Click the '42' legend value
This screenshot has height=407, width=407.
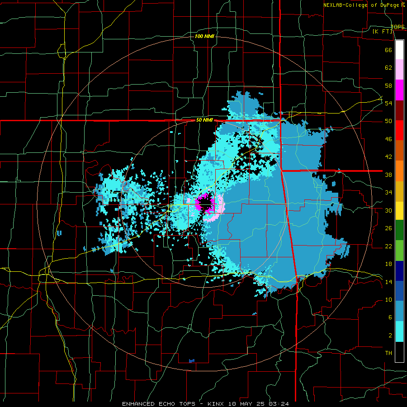pyautogui.click(x=388, y=157)
